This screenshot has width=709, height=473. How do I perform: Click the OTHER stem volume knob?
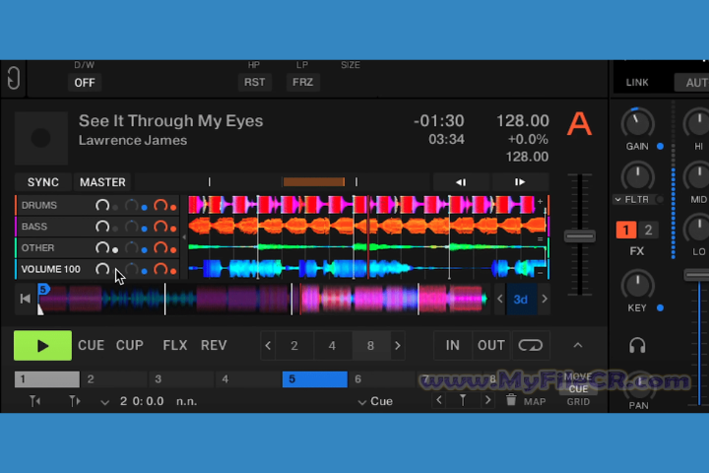point(102,247)
